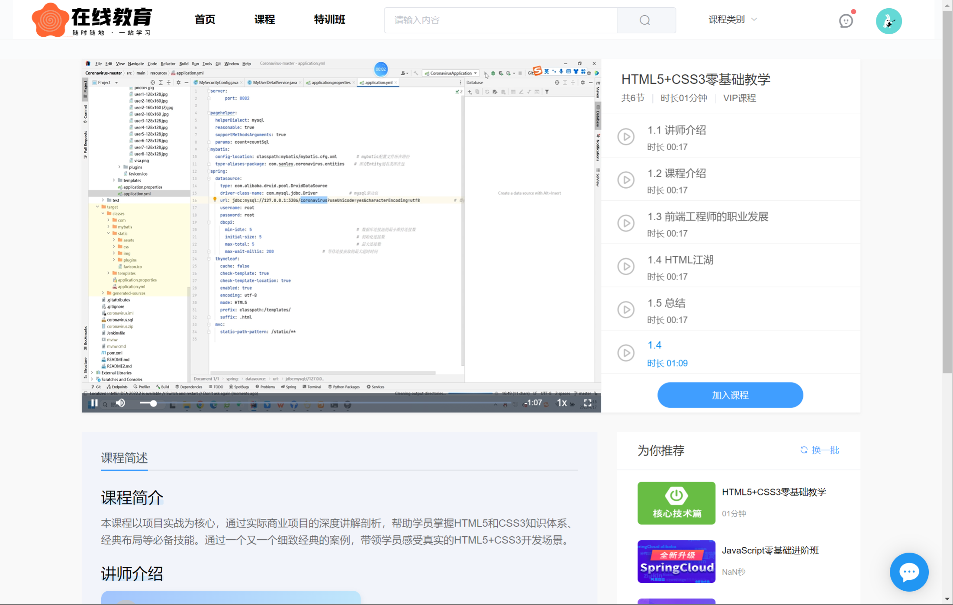Open the user avatar profile

point(889,21)
